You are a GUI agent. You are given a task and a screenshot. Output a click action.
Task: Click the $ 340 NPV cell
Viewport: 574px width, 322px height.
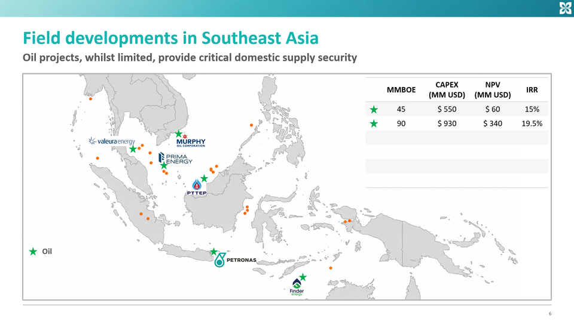(x=493, y=123)
